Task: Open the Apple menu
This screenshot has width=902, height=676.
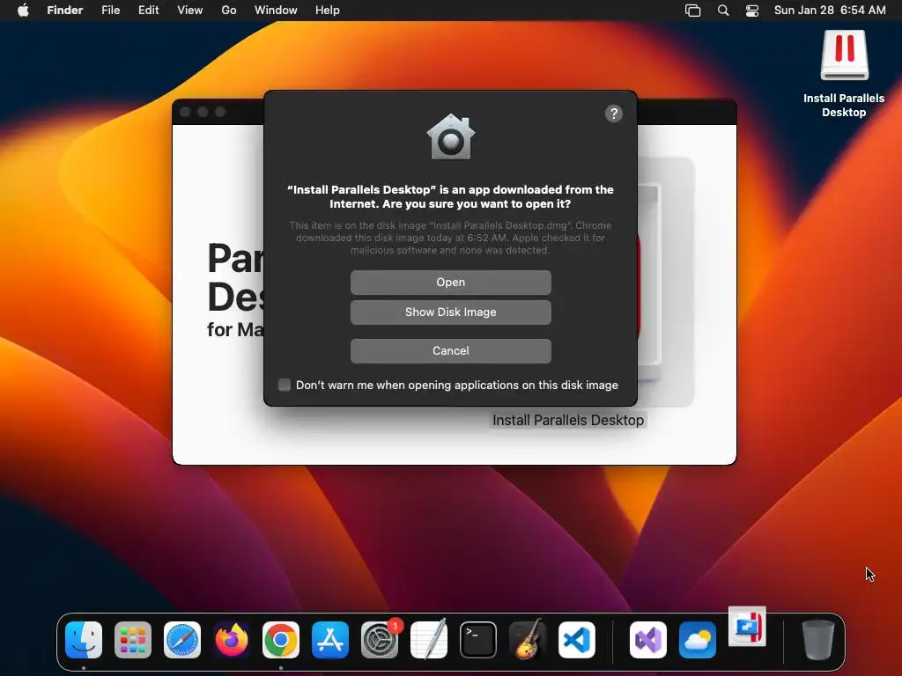Action: pos(23,10)
